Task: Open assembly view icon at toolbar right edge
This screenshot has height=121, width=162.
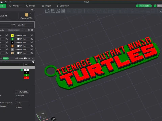Action: 161,11
